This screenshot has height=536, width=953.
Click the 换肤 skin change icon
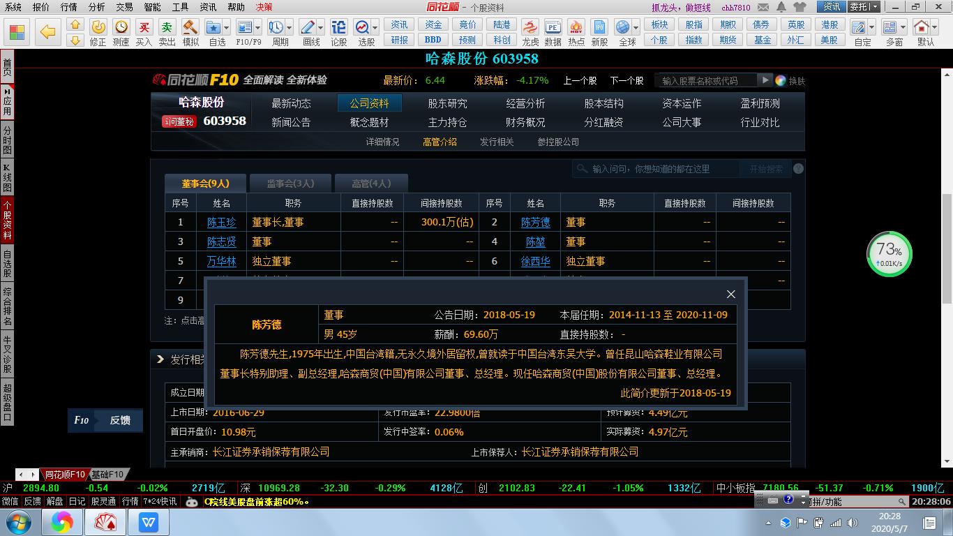click(x=790, y=80)
